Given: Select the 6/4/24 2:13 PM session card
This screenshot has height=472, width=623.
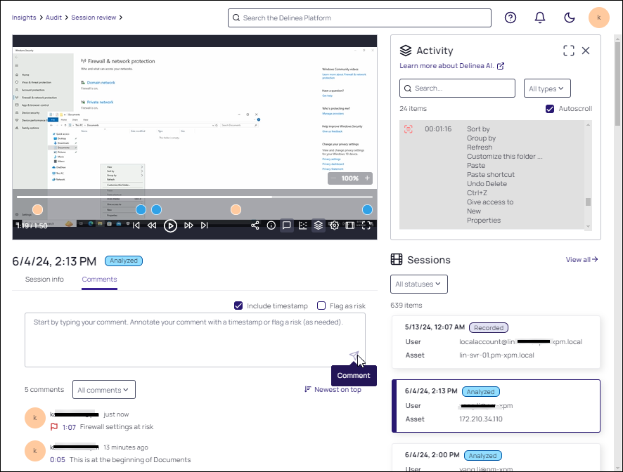Looking at the screenshot, I should coord(496,406).
